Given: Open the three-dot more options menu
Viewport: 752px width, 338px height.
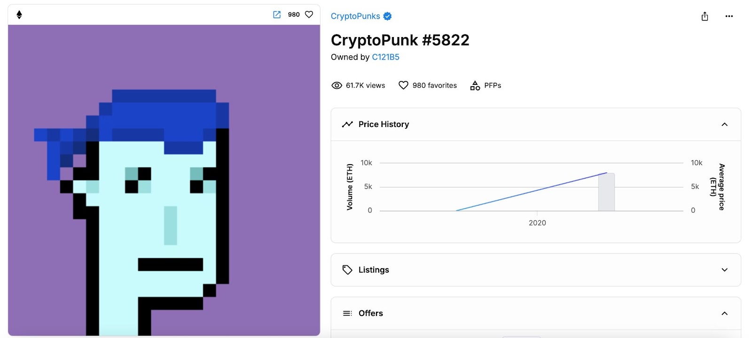Looking at the screenshot, I should point(729,16).
